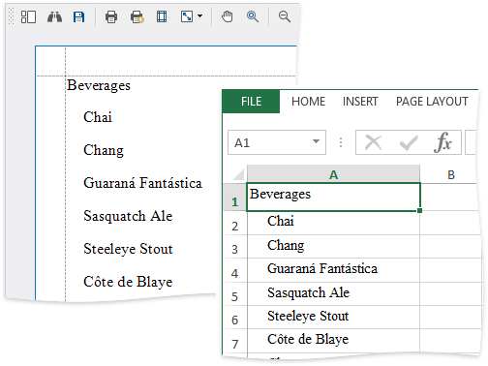Click Excel cell containing Côte de Blaye
488x366 pixels.
pyautogui.click(x=333, y=341)
